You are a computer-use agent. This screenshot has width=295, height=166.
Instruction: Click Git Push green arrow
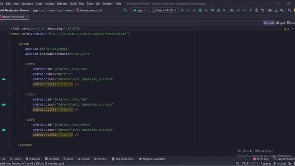point(250,10)
